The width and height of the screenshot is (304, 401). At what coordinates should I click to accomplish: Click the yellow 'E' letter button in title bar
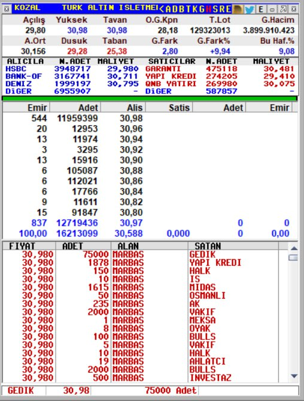[229, 10]
